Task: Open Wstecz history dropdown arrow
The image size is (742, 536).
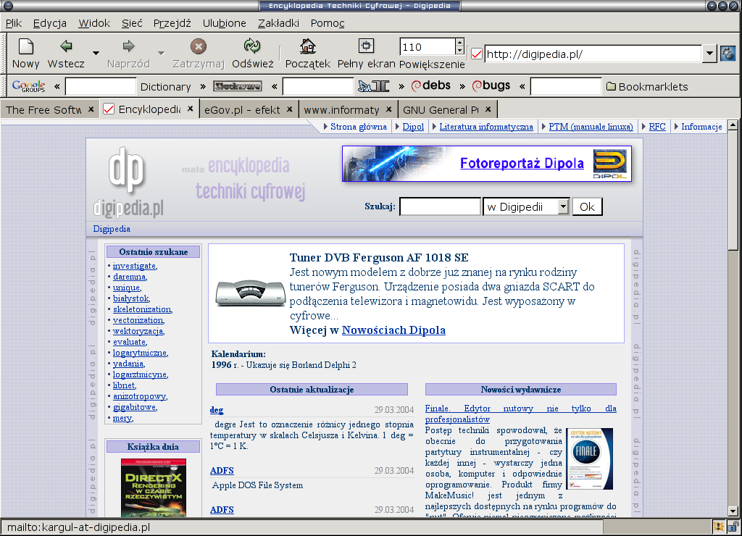Action: [96, 53]
